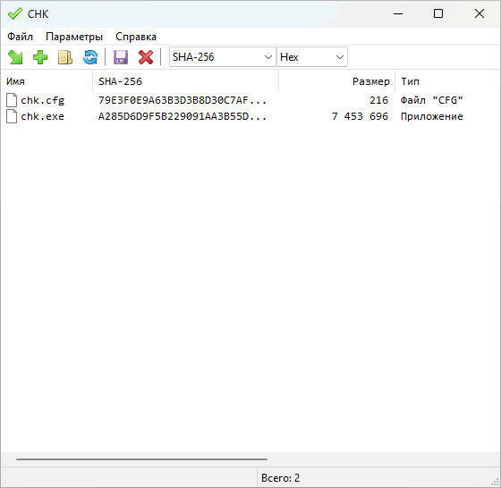Close the CHK window
This screenshot has height=488, width=501.
480,13
